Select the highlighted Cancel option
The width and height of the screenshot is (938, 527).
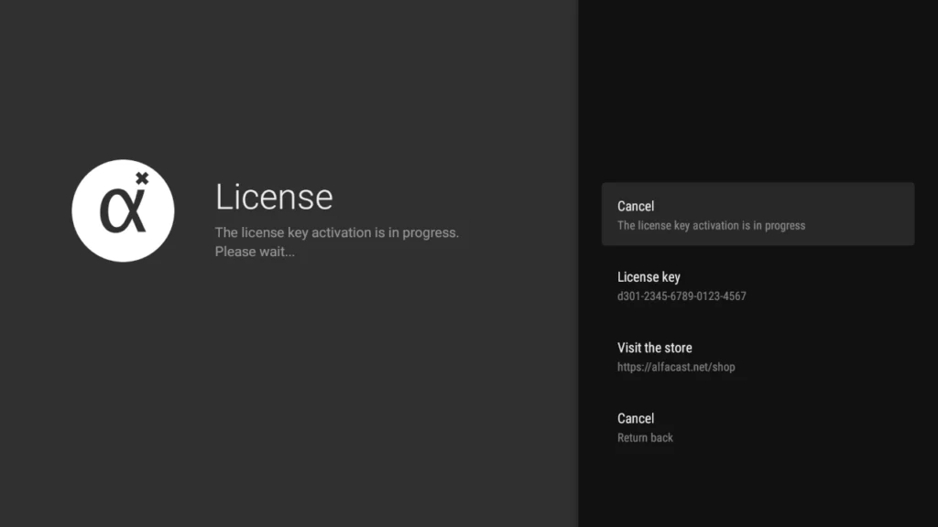pos(758,213)
